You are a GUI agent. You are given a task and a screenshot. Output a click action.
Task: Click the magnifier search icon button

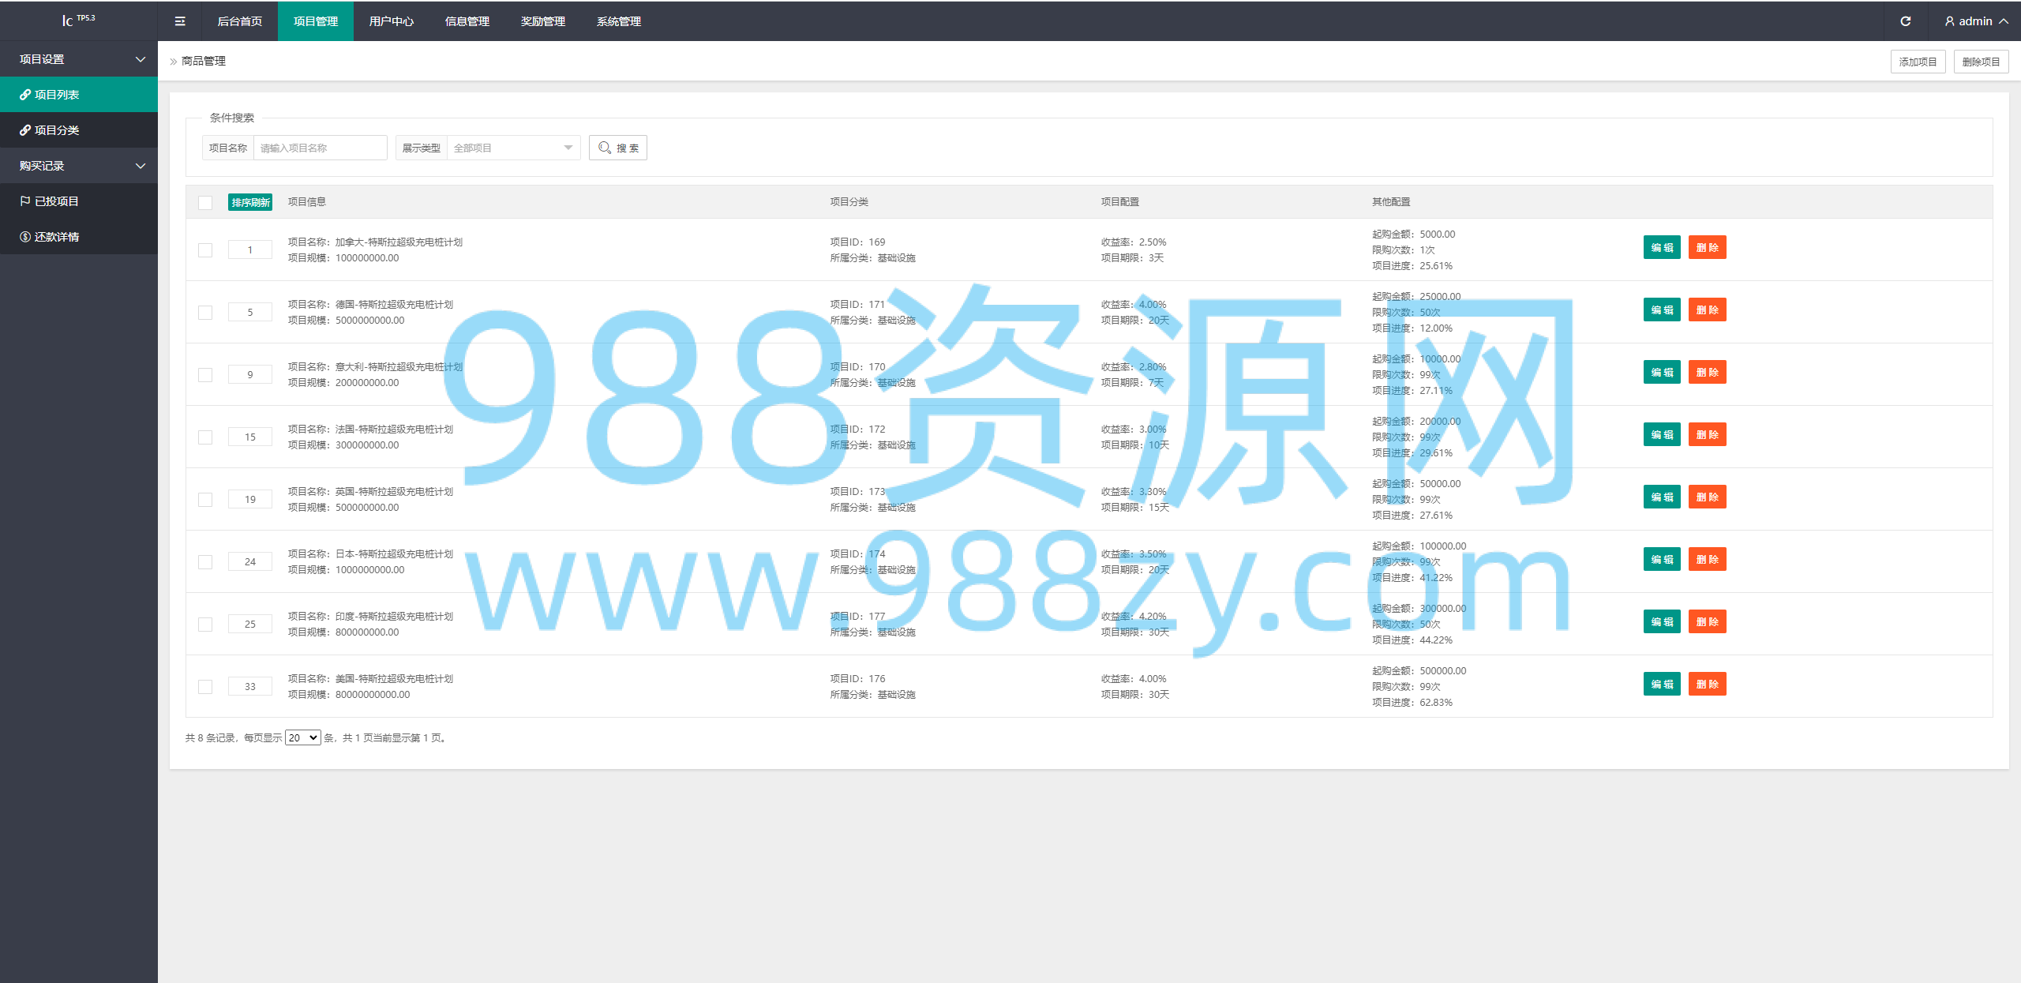(x=617, y=148)
